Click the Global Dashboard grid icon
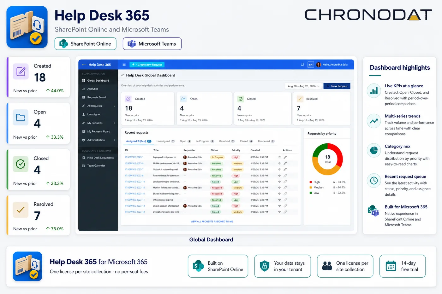Viewport: 442px width, 294px height. [x=84, y=81]
